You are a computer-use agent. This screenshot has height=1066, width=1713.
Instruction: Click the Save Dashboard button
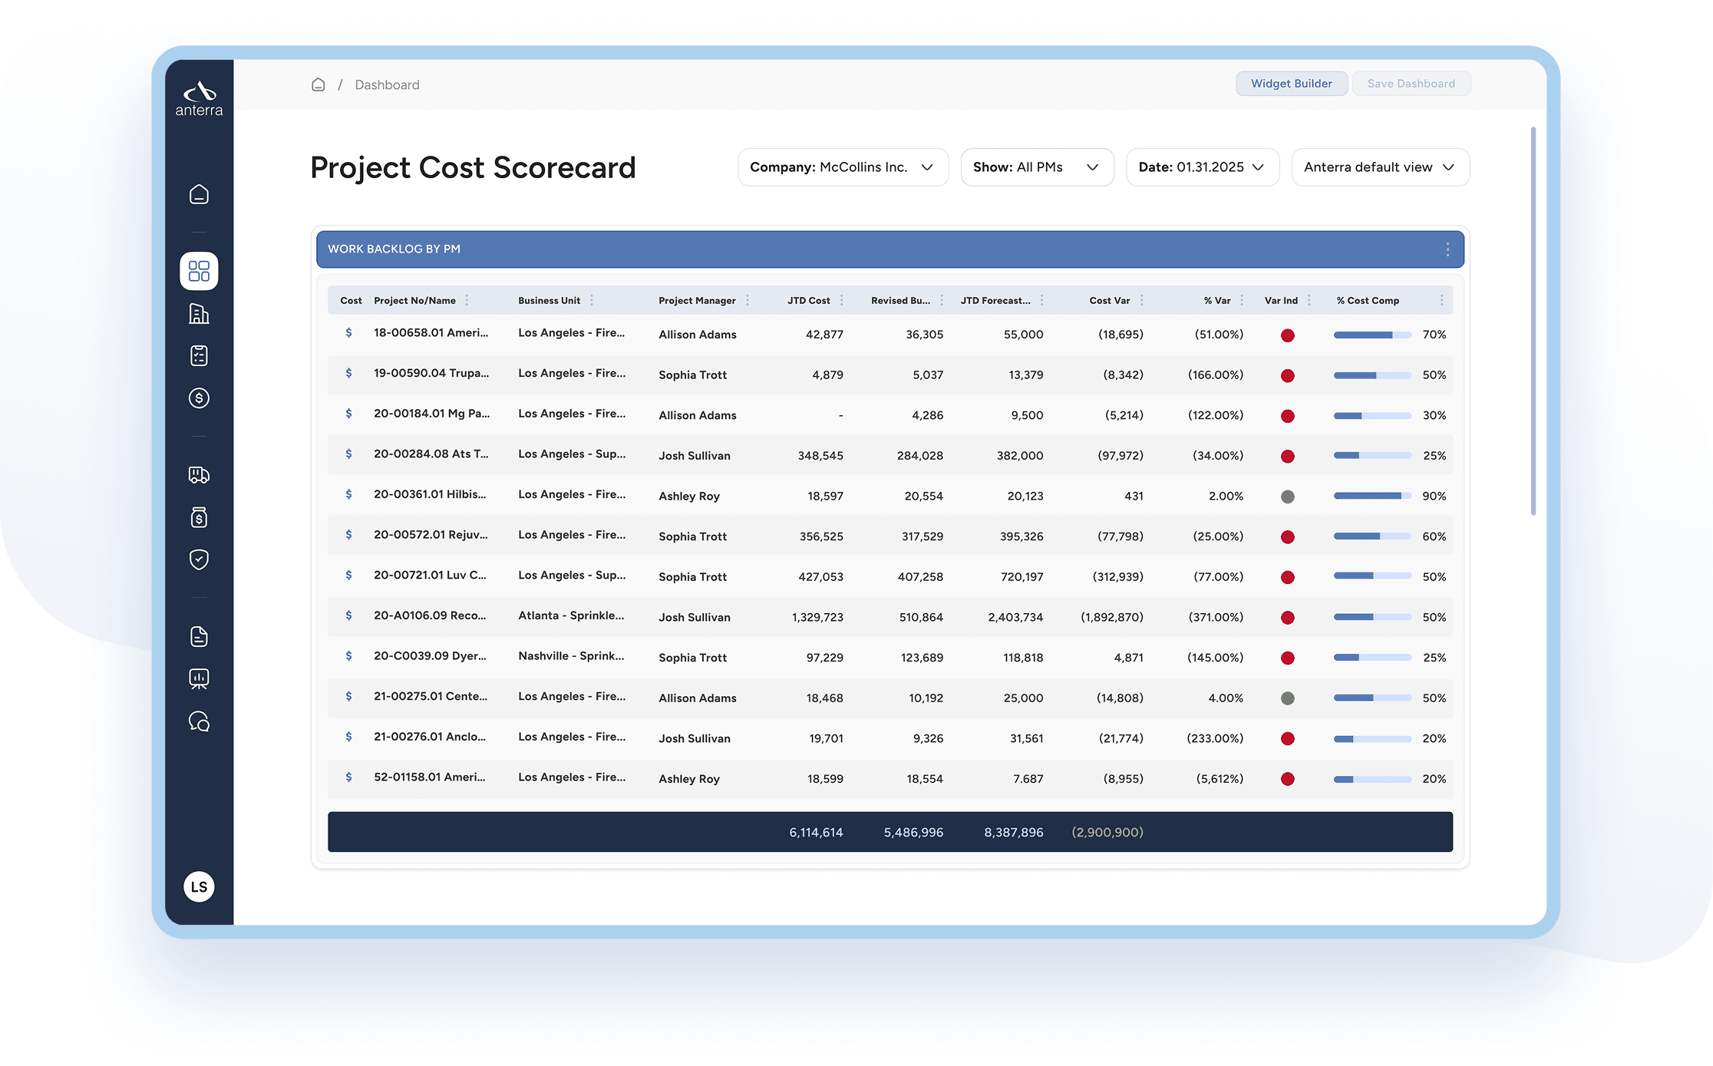coord(1411,84)
